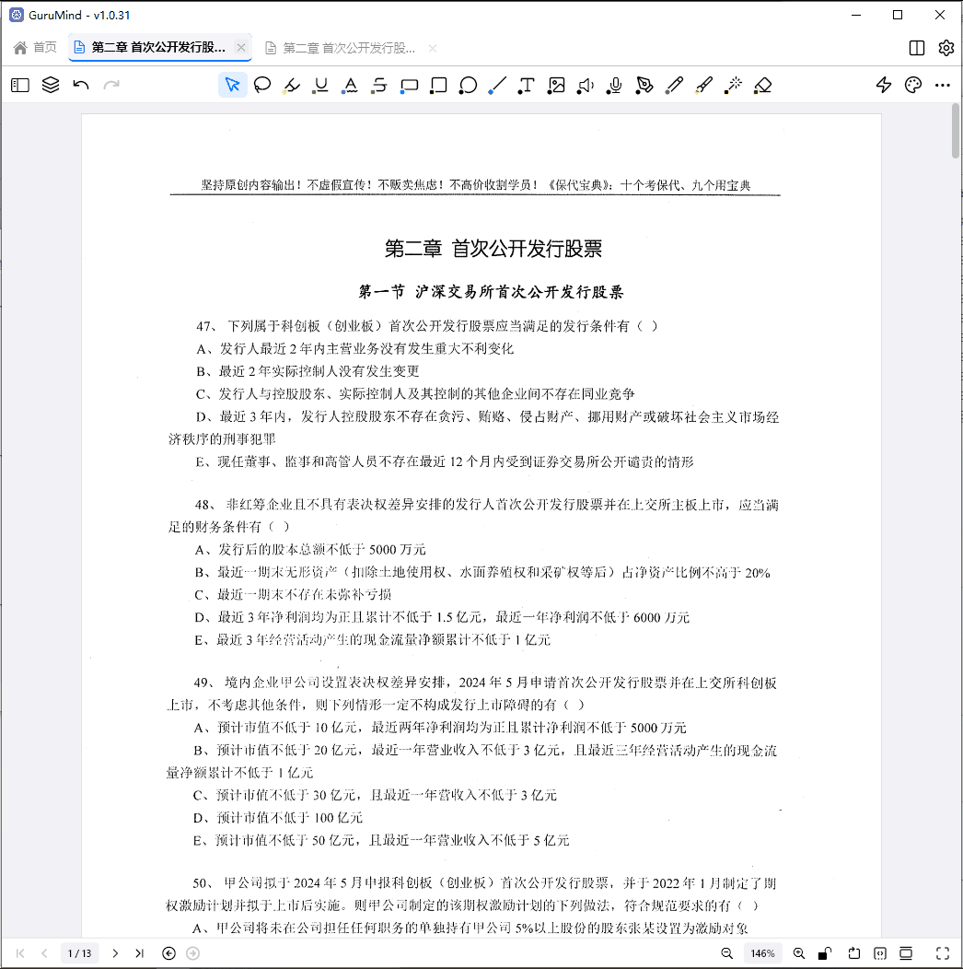Image resolution: width=963 pixels, height=969 pixels.
Task: Click the chapter title 第二章 首次公开发行股票
Action: [x=493, y=249]
